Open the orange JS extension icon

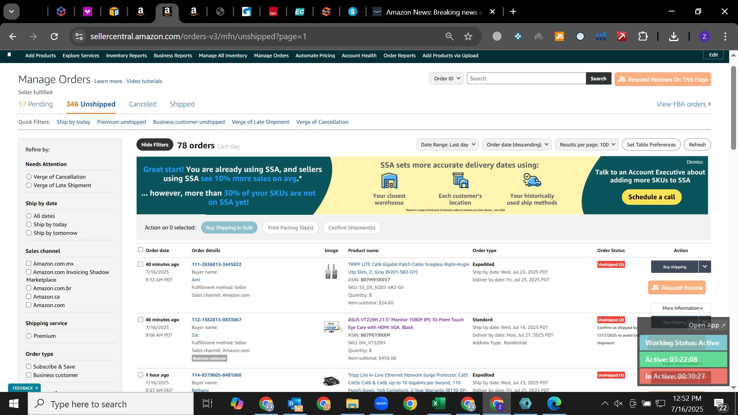[559, 37]
